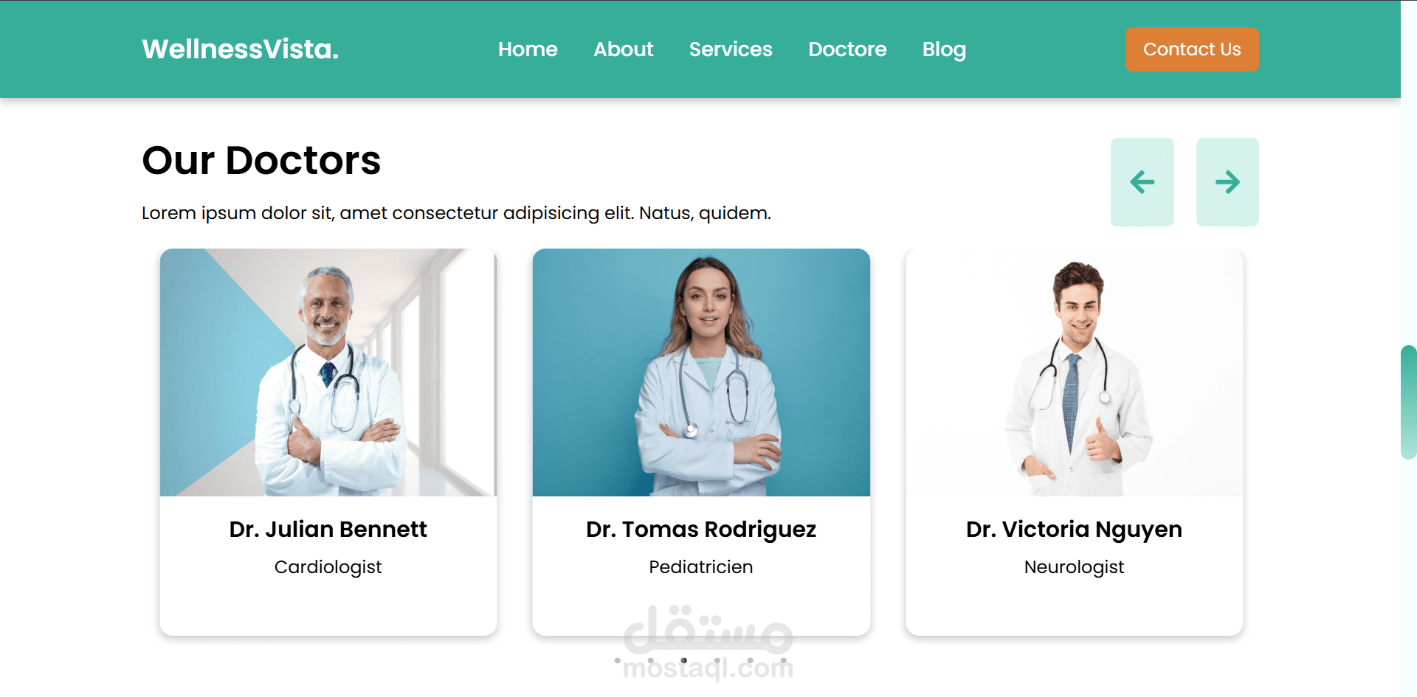Click the green page scrollbar thumb
The image size is (1417, 697).
(x=1408, y=402)
